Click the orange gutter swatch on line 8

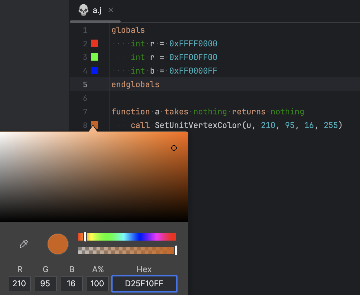95,125
